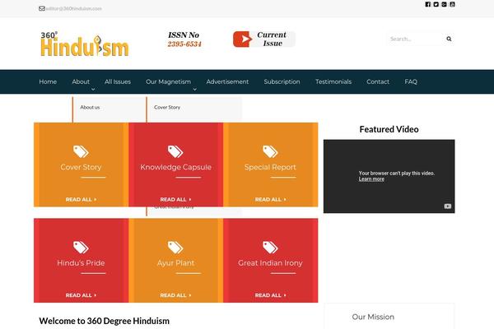
Task: Click the search magnifier icon
Action: point(449,39)
